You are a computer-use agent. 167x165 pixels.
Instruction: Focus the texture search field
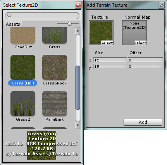coord(42,16)
